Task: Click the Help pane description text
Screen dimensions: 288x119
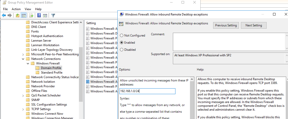Action: coord(241,98)
